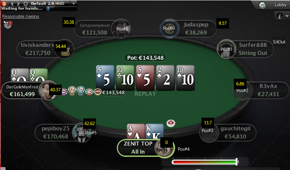This screenshot has width=290, height=170.
Task: Expand the arrow beside the info icon
Action: coord(287,16)
